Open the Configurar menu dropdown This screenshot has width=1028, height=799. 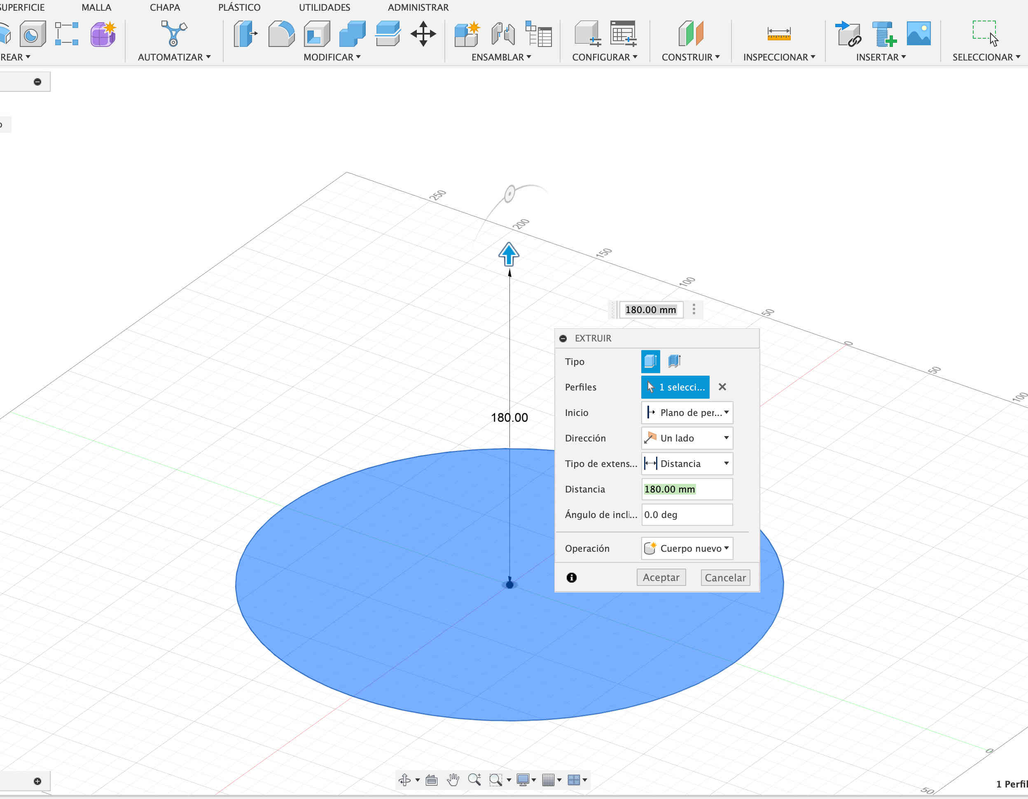pyautogui.click(x=605, y=57)
